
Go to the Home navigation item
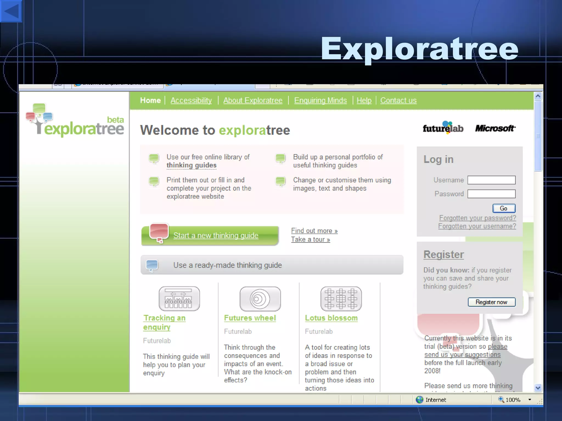(150, 100)
